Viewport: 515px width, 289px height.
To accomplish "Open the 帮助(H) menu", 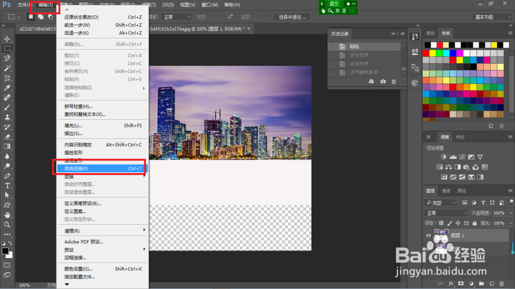I will pos(232,5).
